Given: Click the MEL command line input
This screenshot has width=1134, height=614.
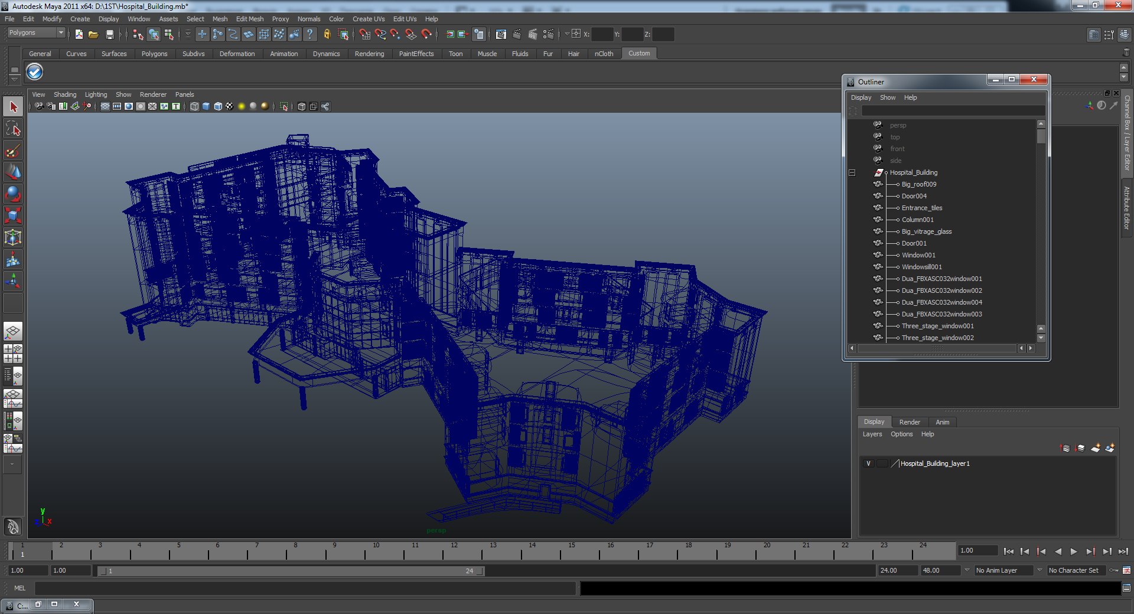Looking at the screenshot, I should [x=305, y=588].
